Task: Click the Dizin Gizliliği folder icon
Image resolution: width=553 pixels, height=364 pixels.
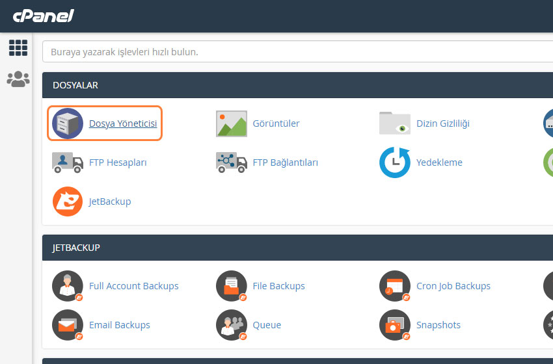Action: coord(395,123)
